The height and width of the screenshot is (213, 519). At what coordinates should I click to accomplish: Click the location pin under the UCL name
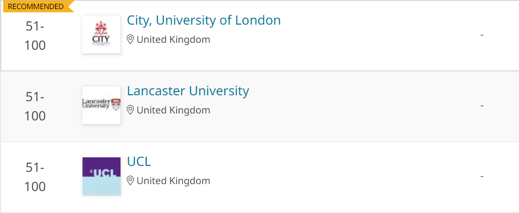130,181
